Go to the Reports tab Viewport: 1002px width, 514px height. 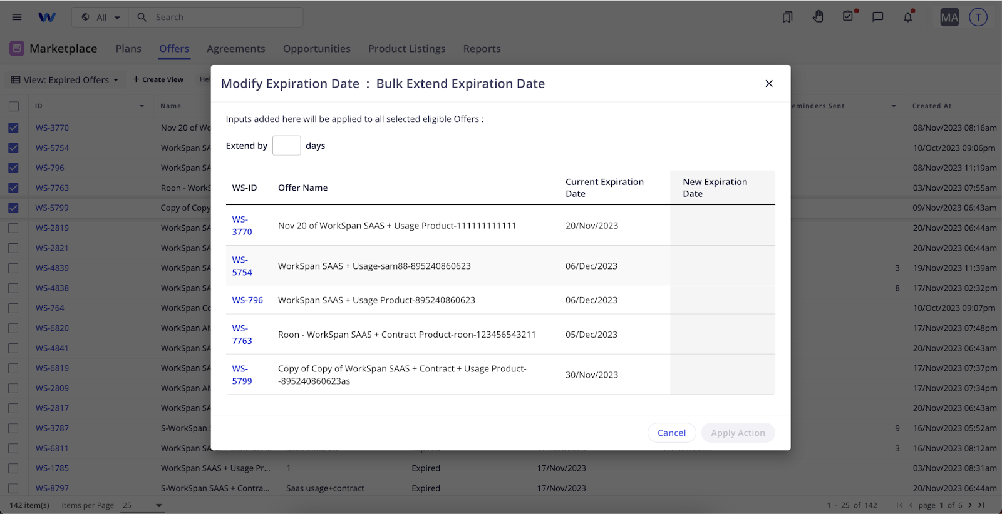[x=482, y=49]
